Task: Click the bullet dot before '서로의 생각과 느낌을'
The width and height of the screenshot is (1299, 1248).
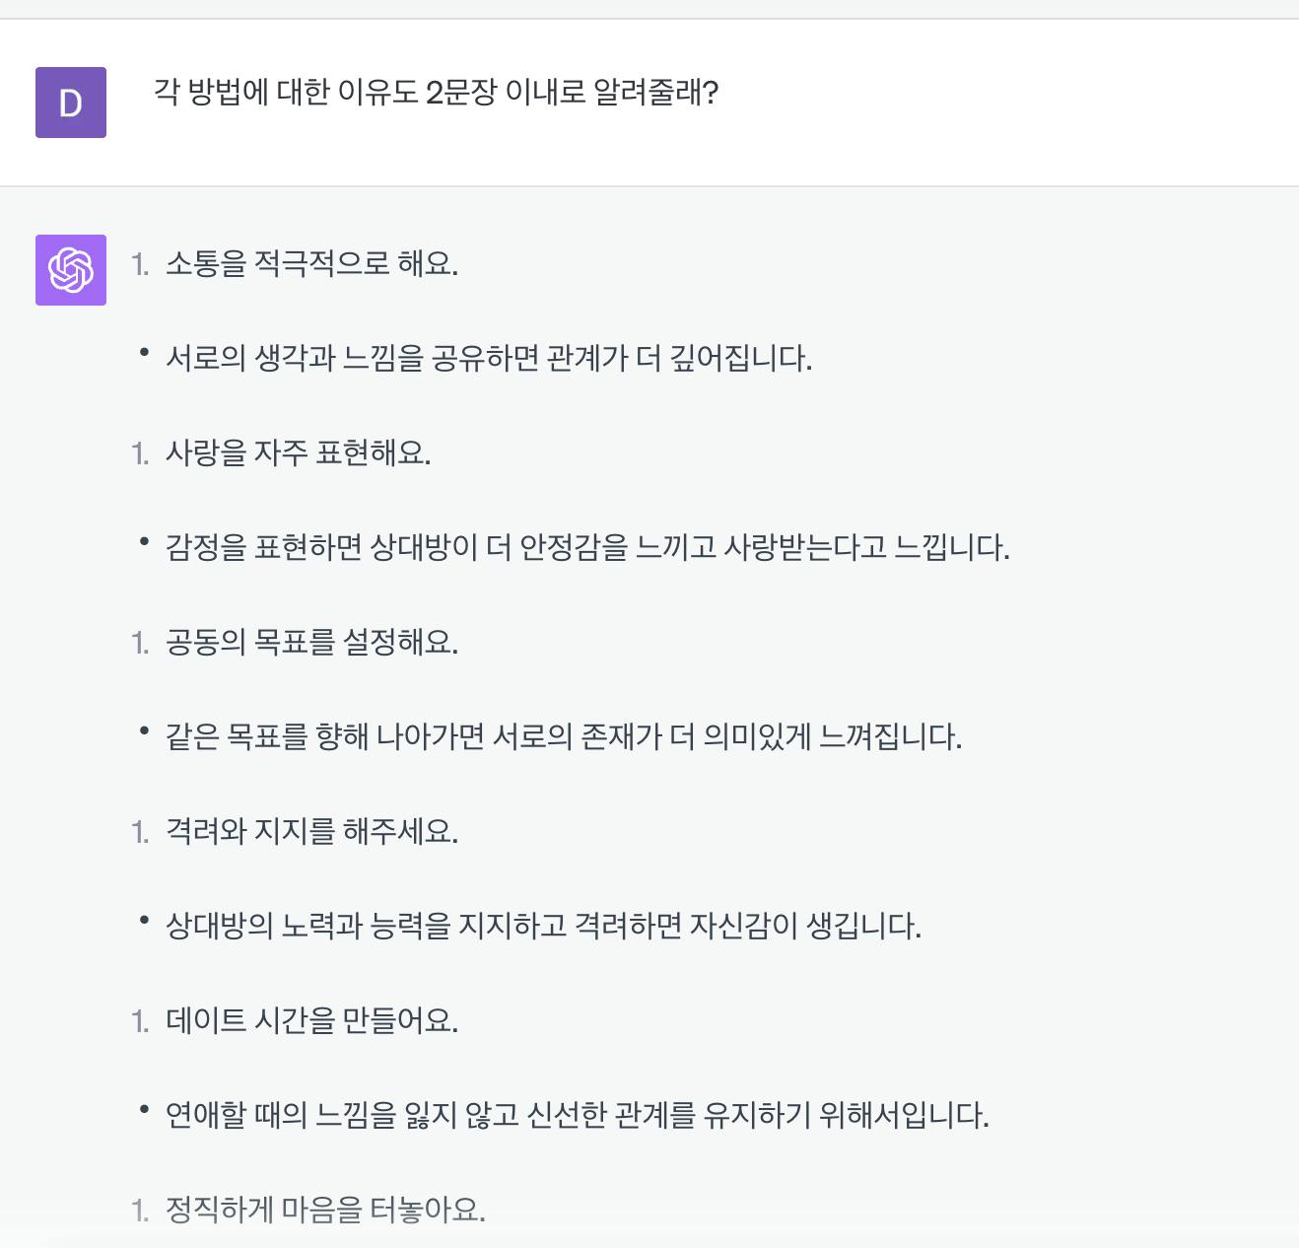Action: pyautogui.click(x=144, y=351)
